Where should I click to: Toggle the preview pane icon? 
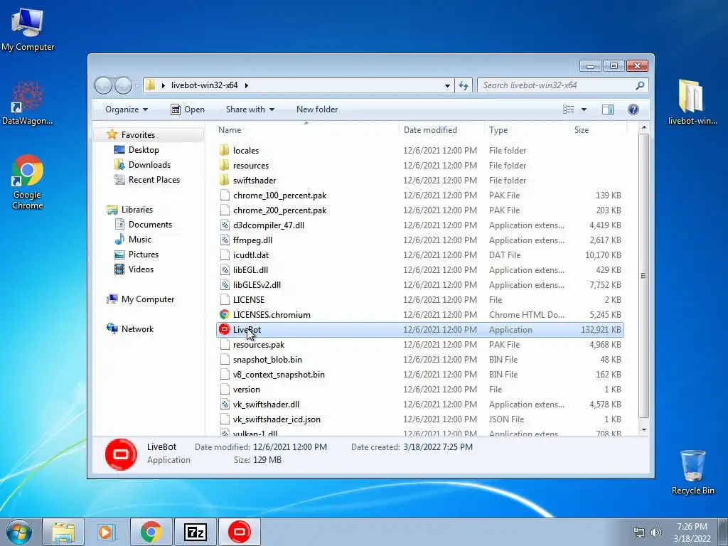[608, 109]
